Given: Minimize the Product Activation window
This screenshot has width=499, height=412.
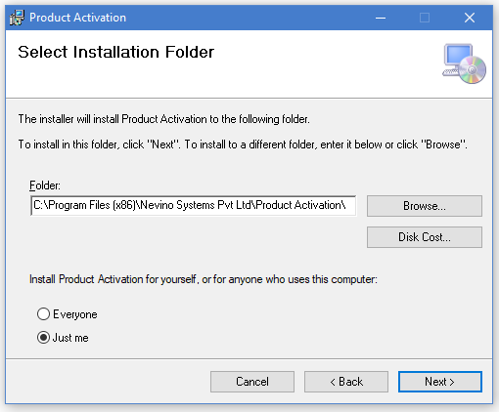Looking at the screenshot, I should 381,18.
